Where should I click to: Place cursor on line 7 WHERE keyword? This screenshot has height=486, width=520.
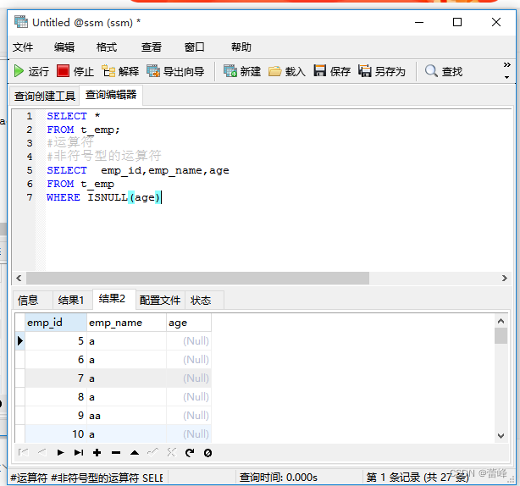point(64,197)
